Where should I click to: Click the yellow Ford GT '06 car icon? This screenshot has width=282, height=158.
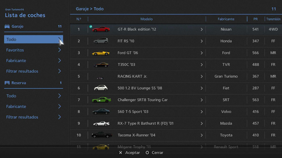pyautogui.click(x=101, y=53)
